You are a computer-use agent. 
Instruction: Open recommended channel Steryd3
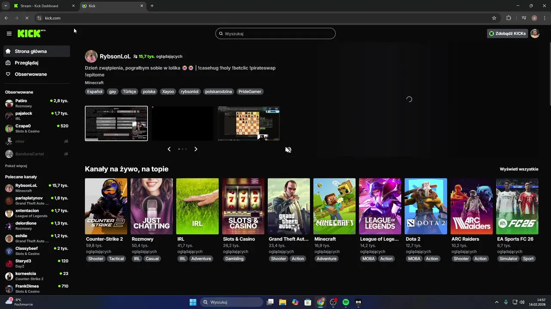pos(37,263)
